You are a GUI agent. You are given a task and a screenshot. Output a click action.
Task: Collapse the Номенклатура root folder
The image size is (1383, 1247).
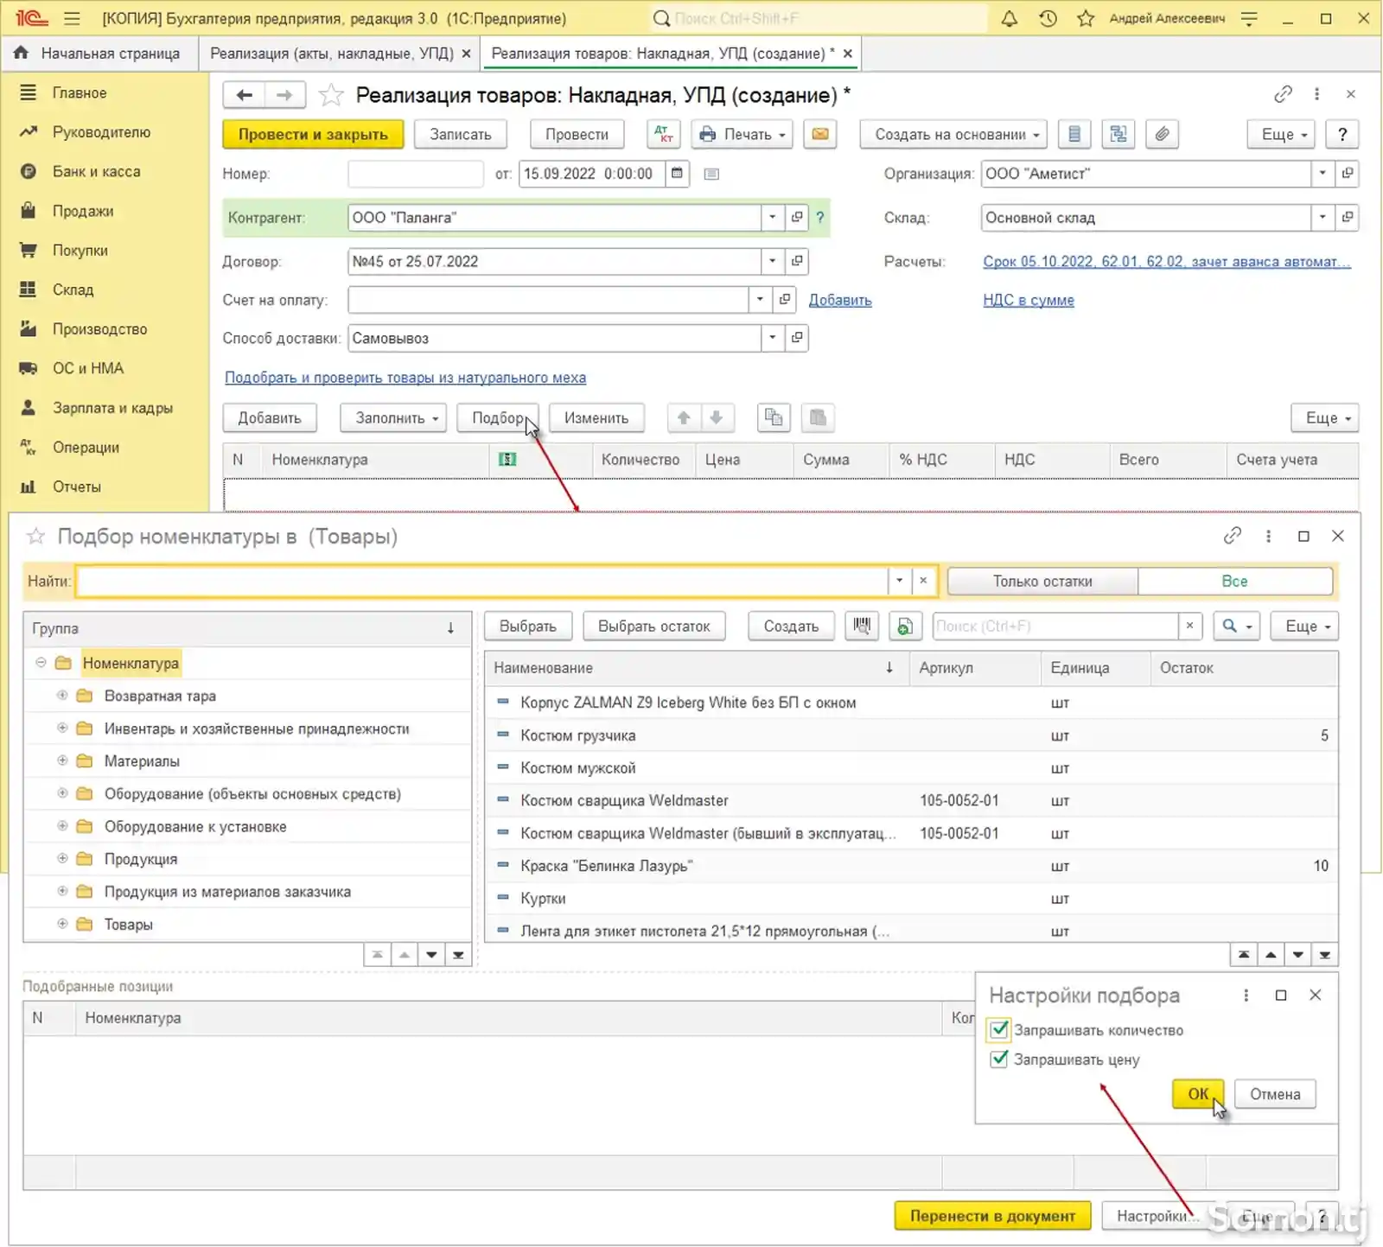point(41,663)
